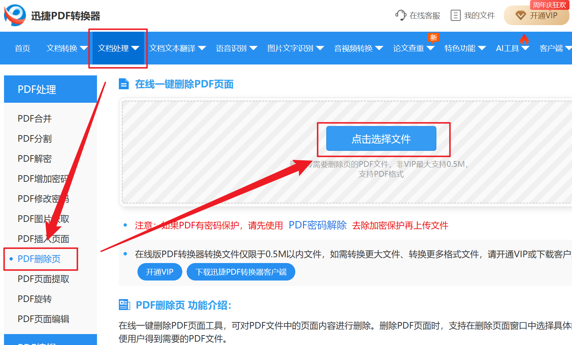Click the document icon beside 在线一键删除PDF页面
This screenshot has height=345, width=572.
click(124, 84)
